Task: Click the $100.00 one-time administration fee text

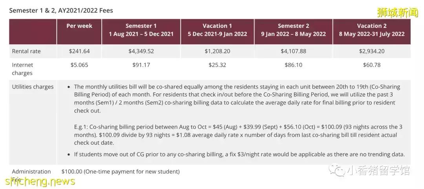Action: tap(121, 171)
